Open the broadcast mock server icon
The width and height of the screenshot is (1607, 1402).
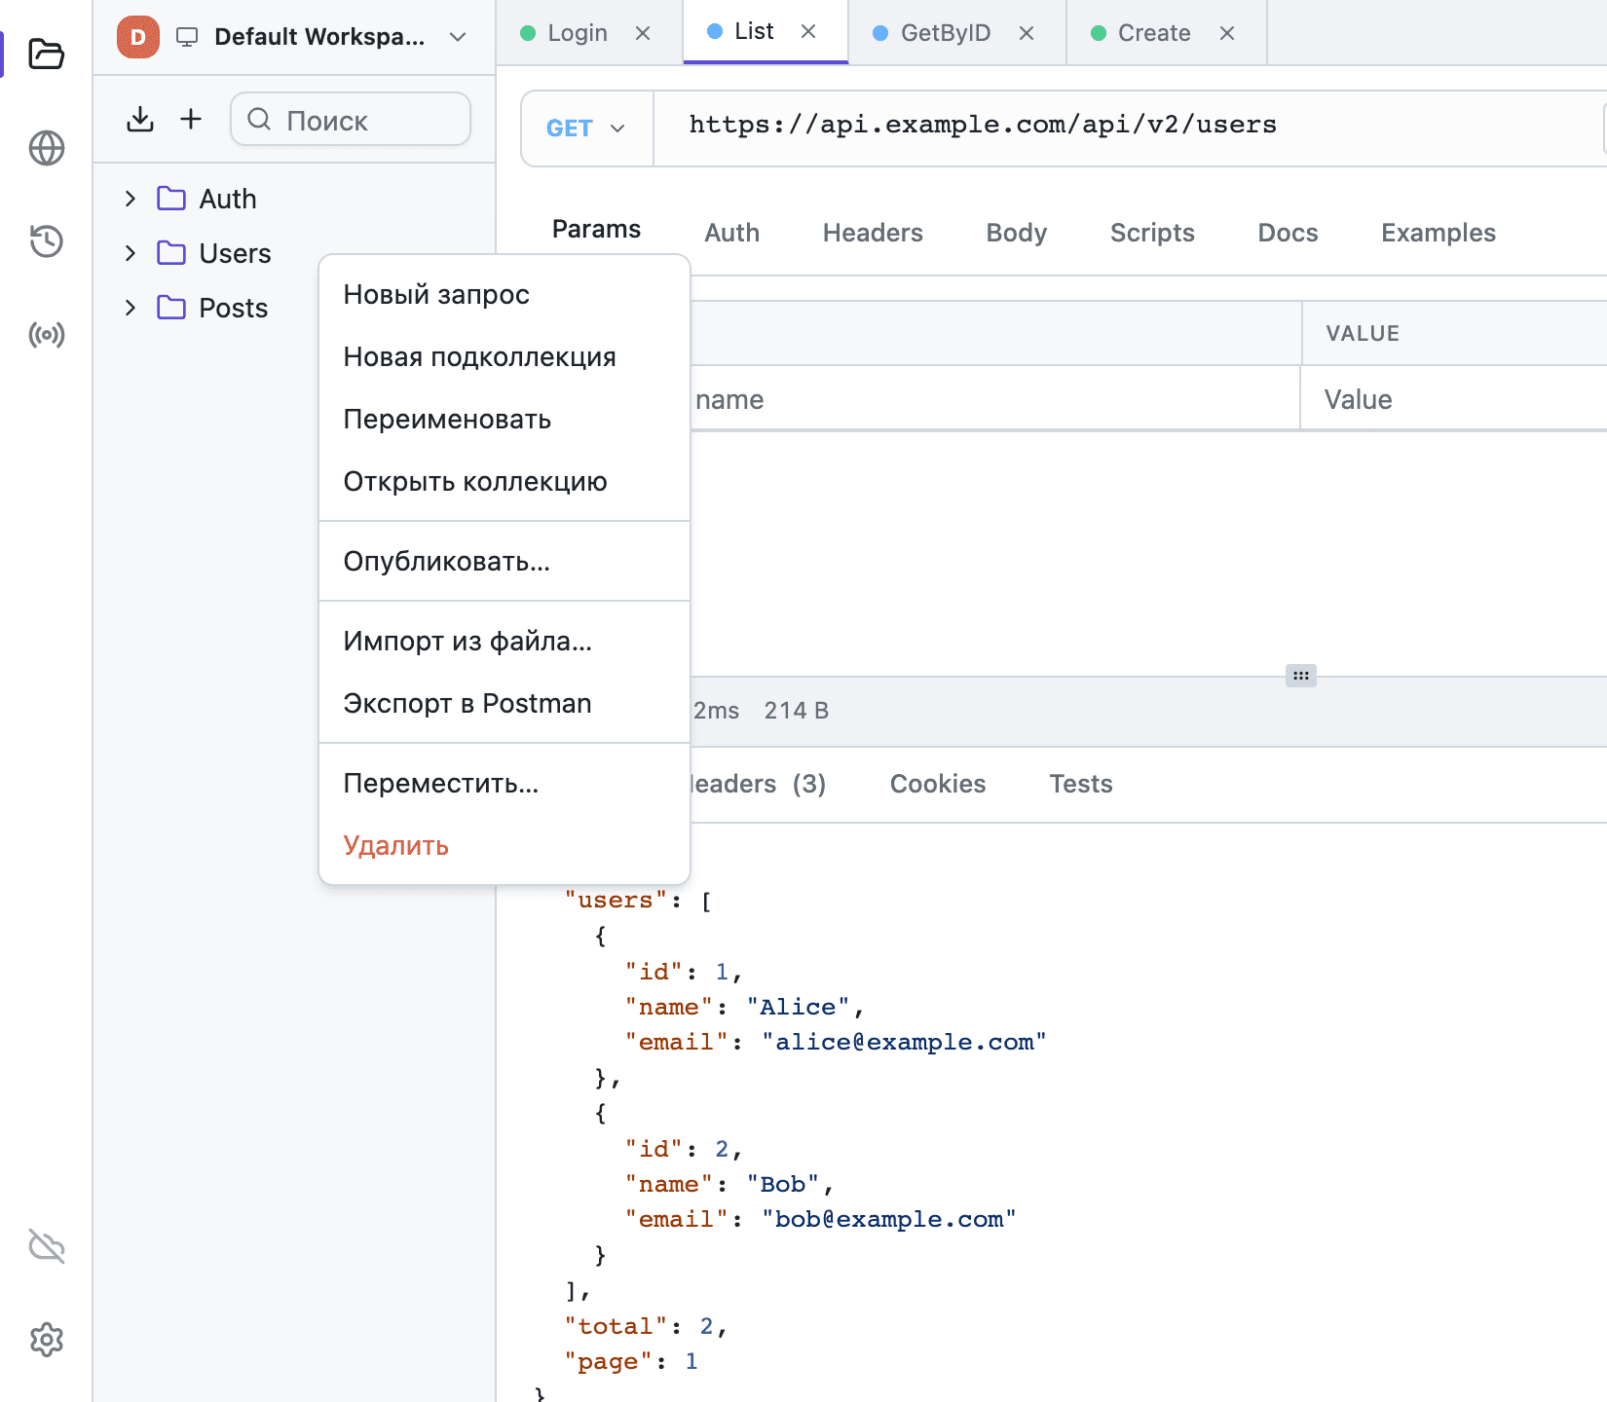[x=46, y=335]
